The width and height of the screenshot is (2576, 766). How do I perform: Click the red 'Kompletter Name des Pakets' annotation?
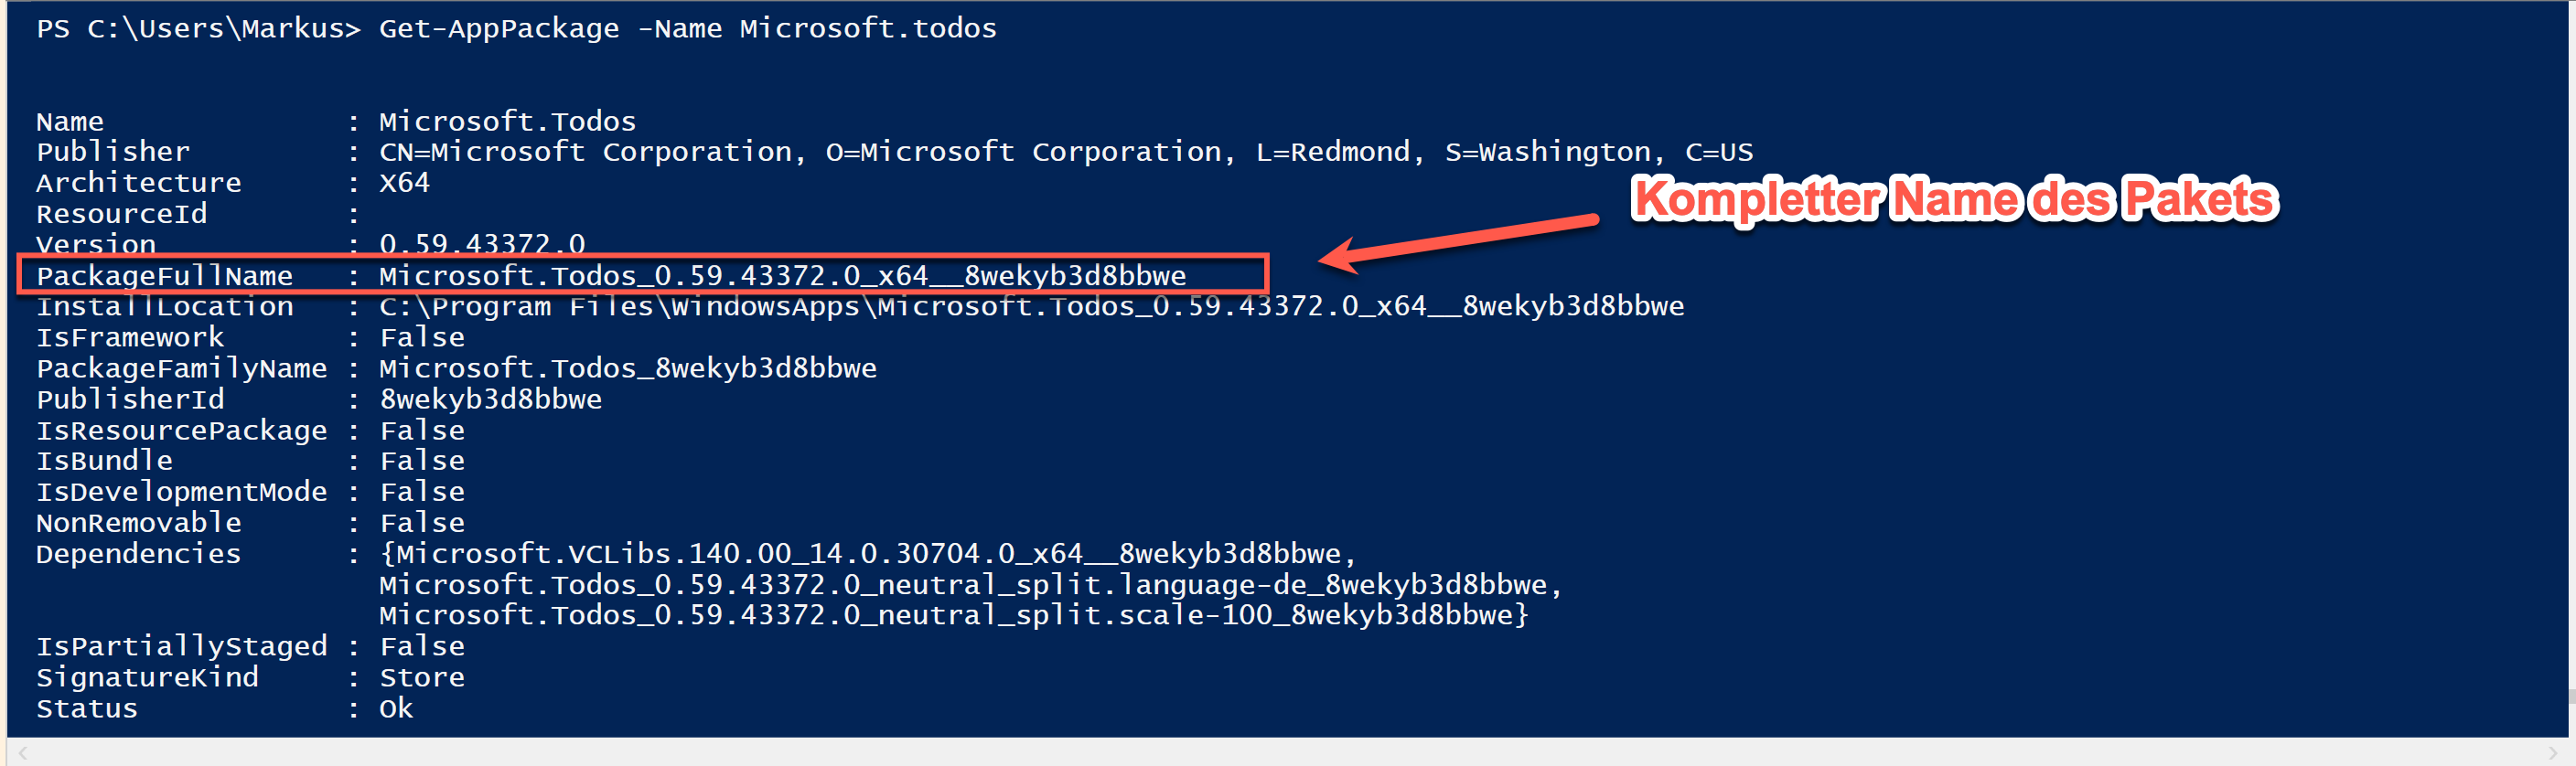[x=1954, y=198]
